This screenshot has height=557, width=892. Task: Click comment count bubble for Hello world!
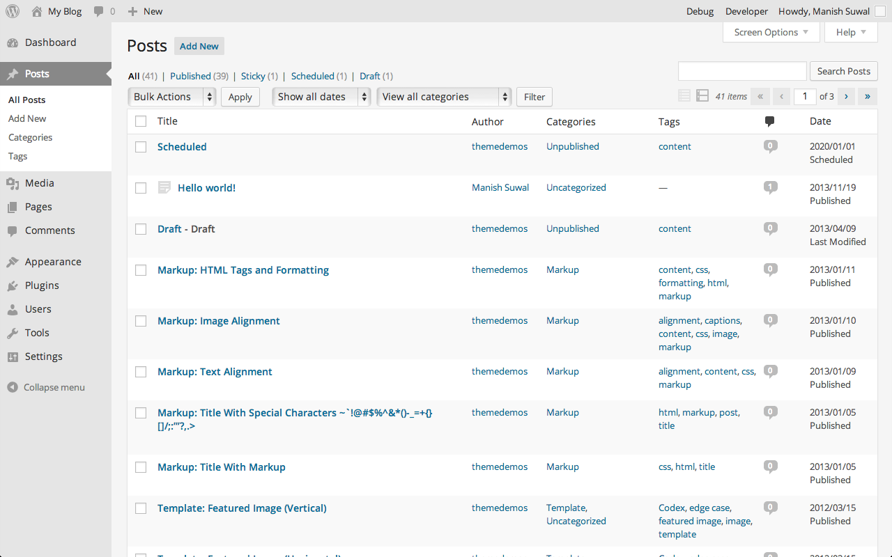coord(771,187)
